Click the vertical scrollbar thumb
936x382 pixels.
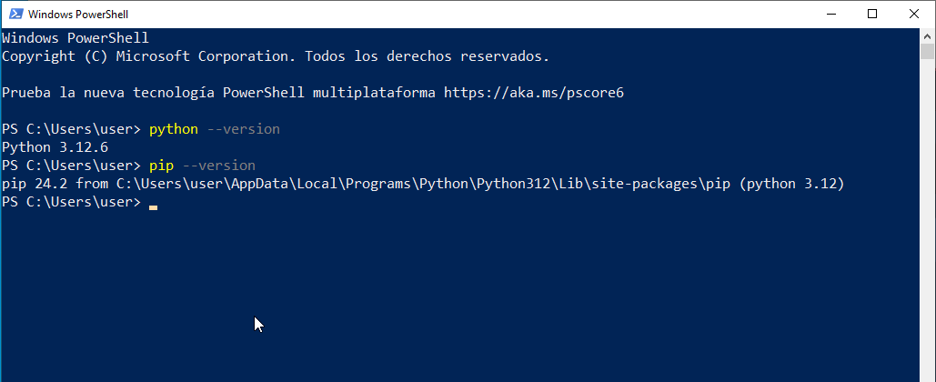pos(927,51)
